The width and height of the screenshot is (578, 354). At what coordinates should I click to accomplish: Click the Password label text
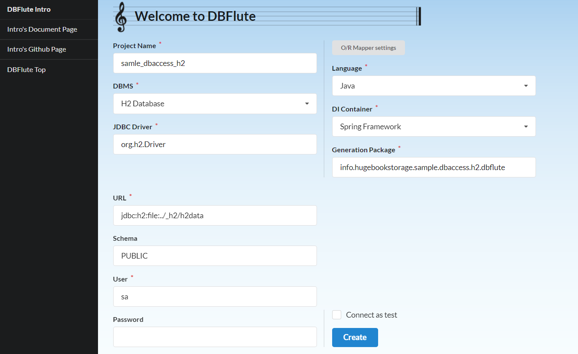(128, 320)
